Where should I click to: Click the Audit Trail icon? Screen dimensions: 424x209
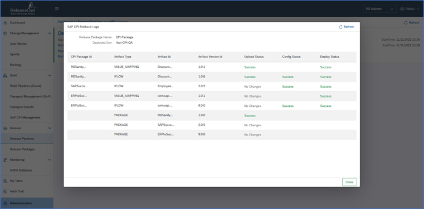coord(5,191)
